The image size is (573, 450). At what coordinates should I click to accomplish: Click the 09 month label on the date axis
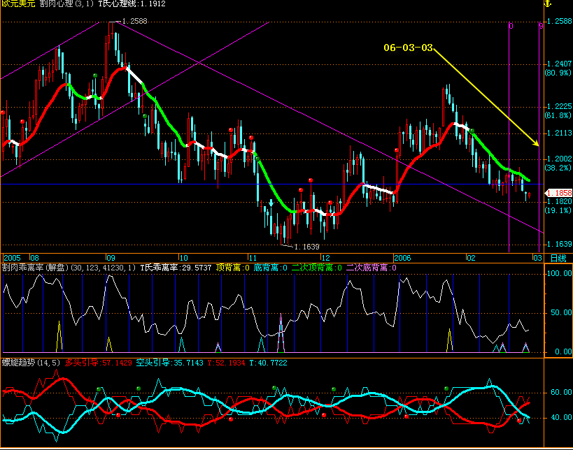tap(111, 258)
